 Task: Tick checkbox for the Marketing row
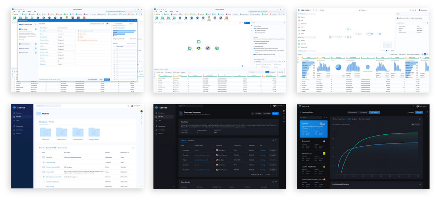tap(40, 157)
